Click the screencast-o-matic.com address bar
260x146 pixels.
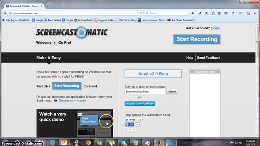point(73,13)
